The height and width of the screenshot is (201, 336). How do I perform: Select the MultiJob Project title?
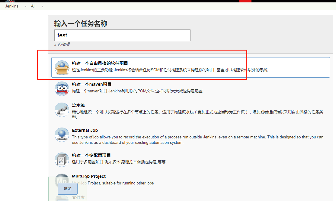pyautogui.click(x=89, y=176)
